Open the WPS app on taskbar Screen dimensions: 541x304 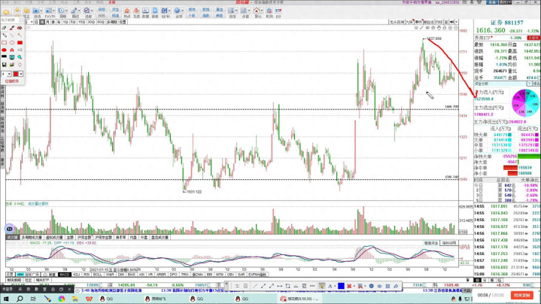coord(89,299)
